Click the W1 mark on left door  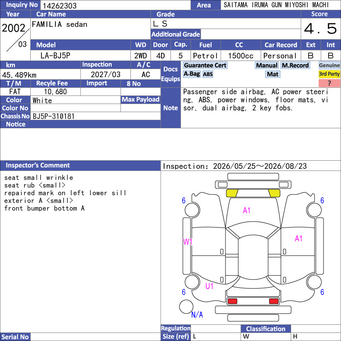pyautogui.click(x=188, y=242)
